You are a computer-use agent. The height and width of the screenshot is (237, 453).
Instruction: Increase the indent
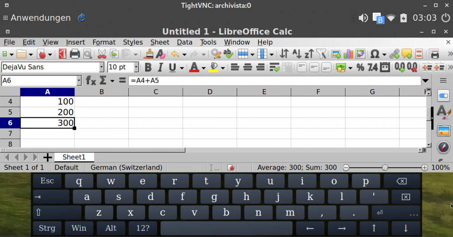427,68
